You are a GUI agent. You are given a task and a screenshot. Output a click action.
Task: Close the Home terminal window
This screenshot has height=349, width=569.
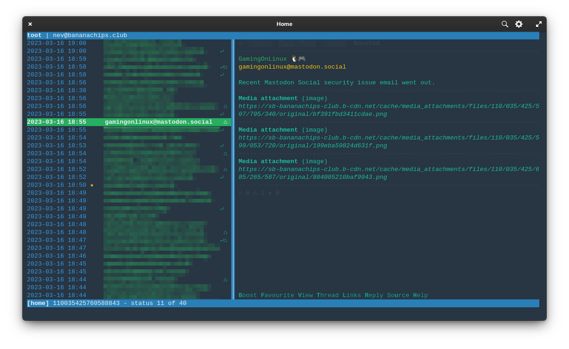pos(30,24)
